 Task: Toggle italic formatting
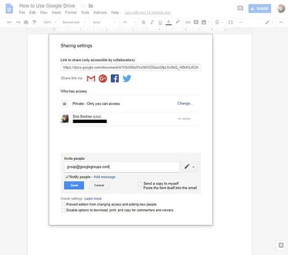[x=152, y=22]
